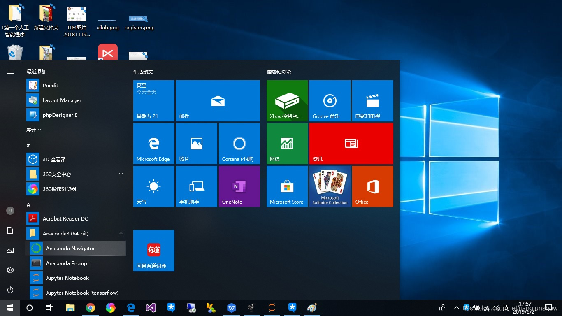Open Documents from Start sidebar
The image size is (562, 316).
[x=10, y=230]
